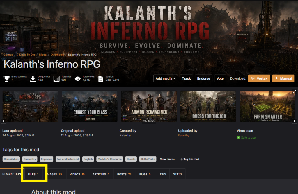The width and height of the screenshot is (298, 194).
Task: Endorse this mod
Action: (203, 78)
